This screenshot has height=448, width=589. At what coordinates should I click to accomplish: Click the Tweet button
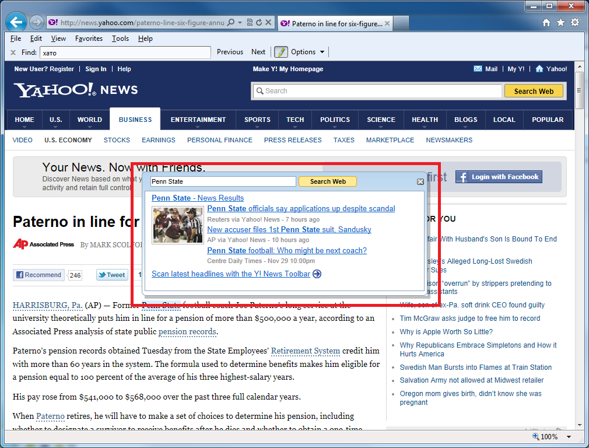pos(112,275)
